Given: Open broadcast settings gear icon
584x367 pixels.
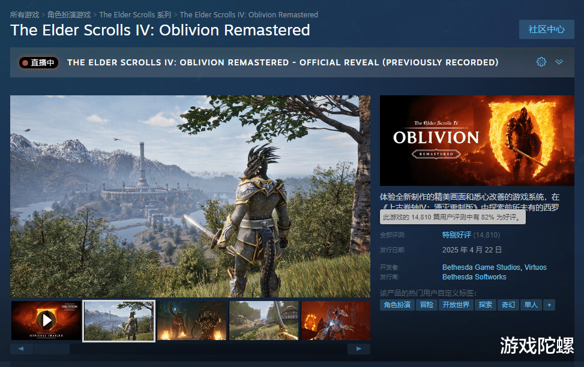Looking at the screenshot, I should pos(541,62).
